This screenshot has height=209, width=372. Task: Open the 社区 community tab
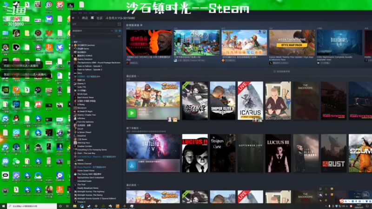point(100,18)
